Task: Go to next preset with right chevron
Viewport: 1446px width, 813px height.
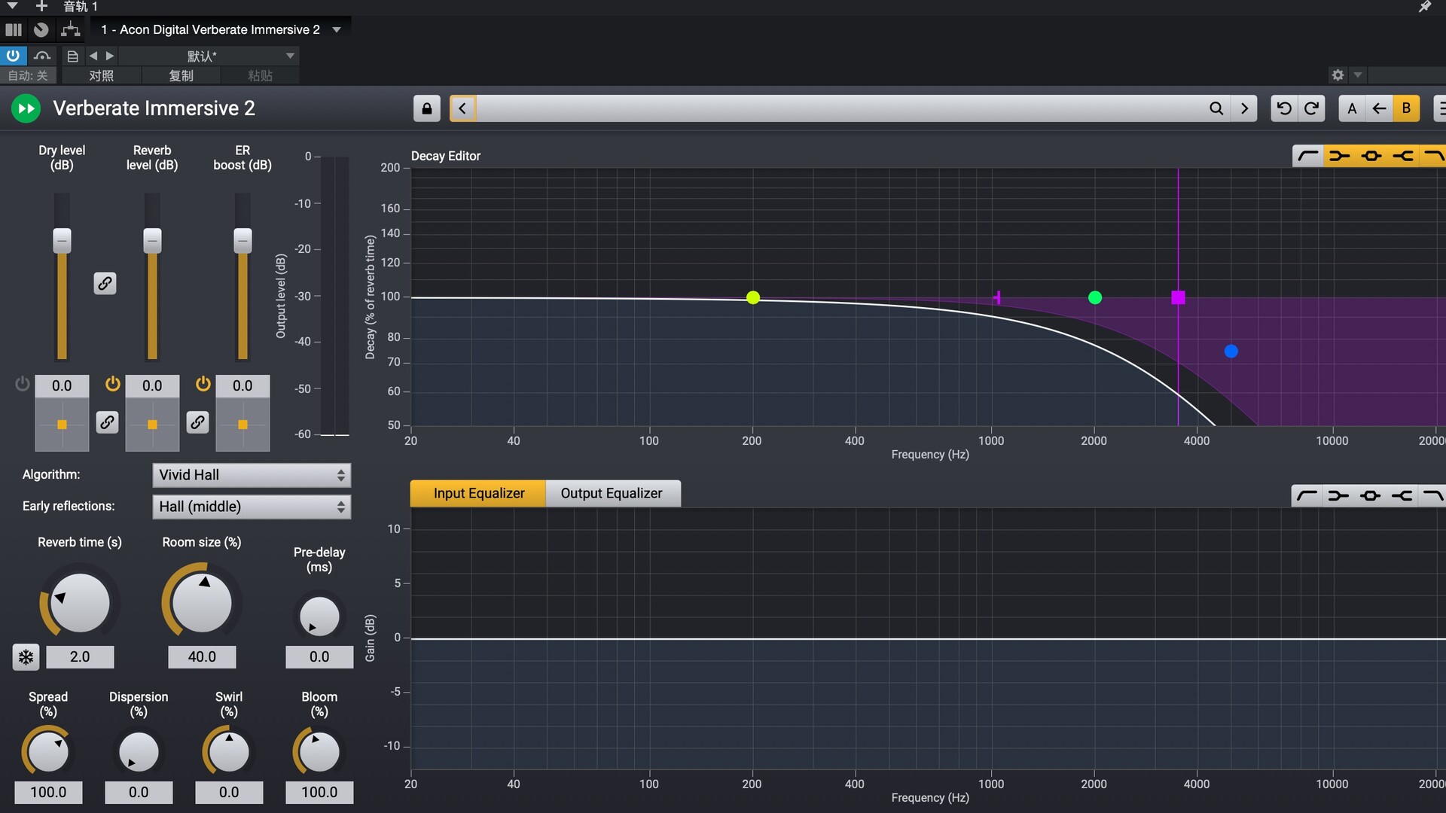Action: [x=1244, y=108]
